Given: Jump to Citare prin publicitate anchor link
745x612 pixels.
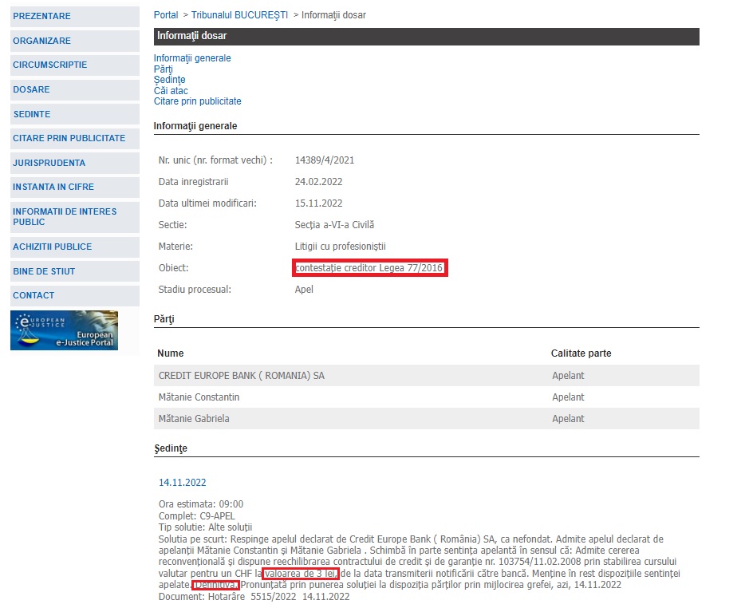Looking at the screenshot, I should click(x=197, y=101).
